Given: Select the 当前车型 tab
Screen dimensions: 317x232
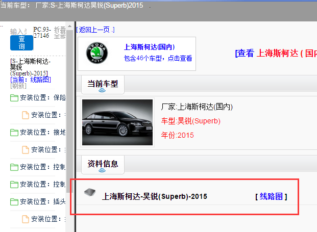Looking at the screenshot, I should click(x=103, y=85).
